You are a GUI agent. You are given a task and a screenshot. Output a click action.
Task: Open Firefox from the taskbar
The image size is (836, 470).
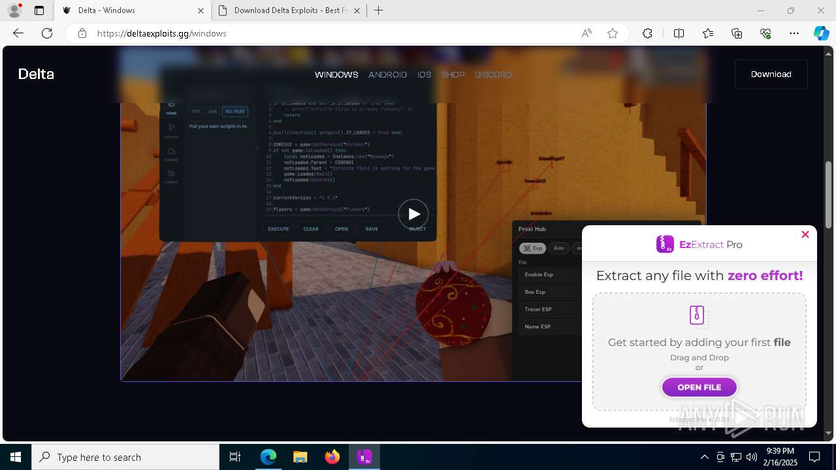tap(332, 457)
